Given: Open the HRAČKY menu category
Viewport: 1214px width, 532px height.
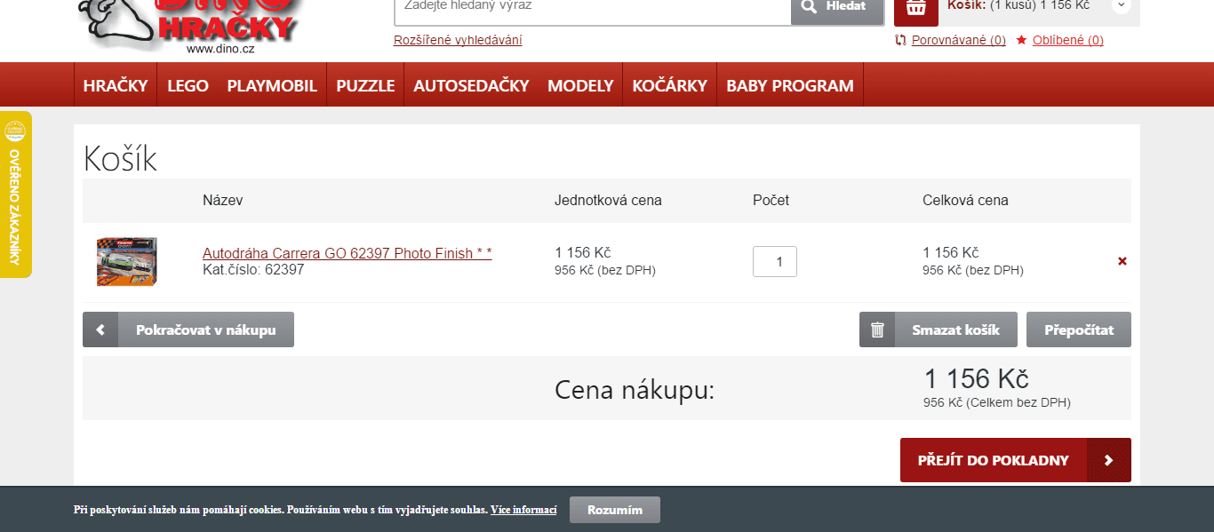Looking at the screenshot, I should 116,85.
